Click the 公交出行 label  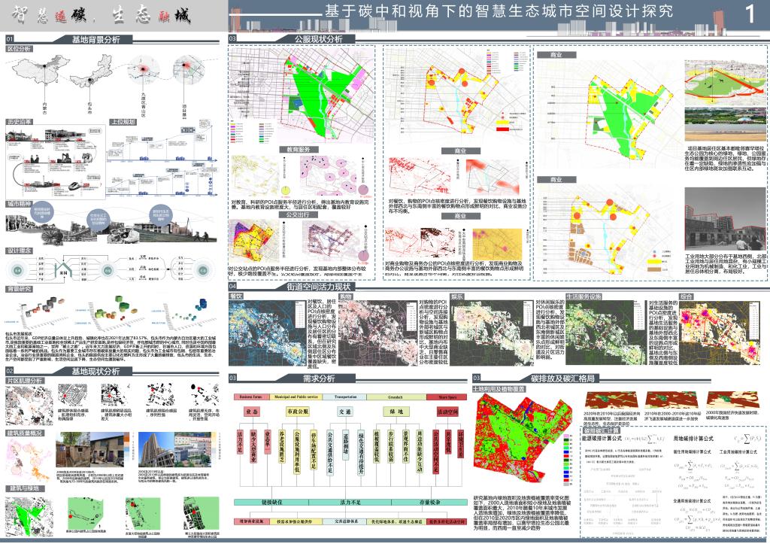[x=298, y=214]
